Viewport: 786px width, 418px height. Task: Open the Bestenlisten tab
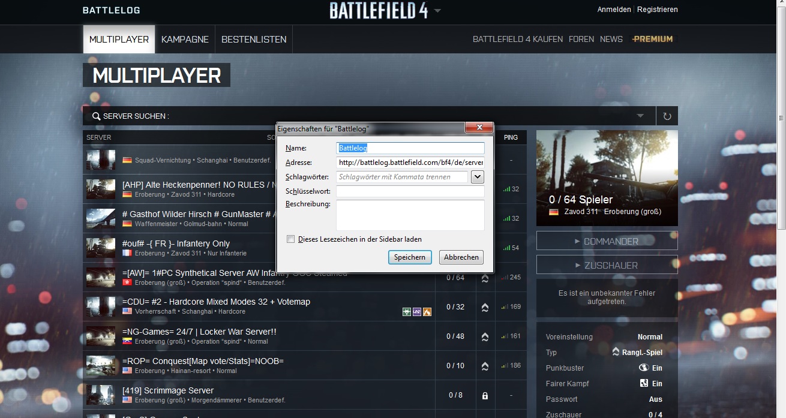tap(254, 39)
